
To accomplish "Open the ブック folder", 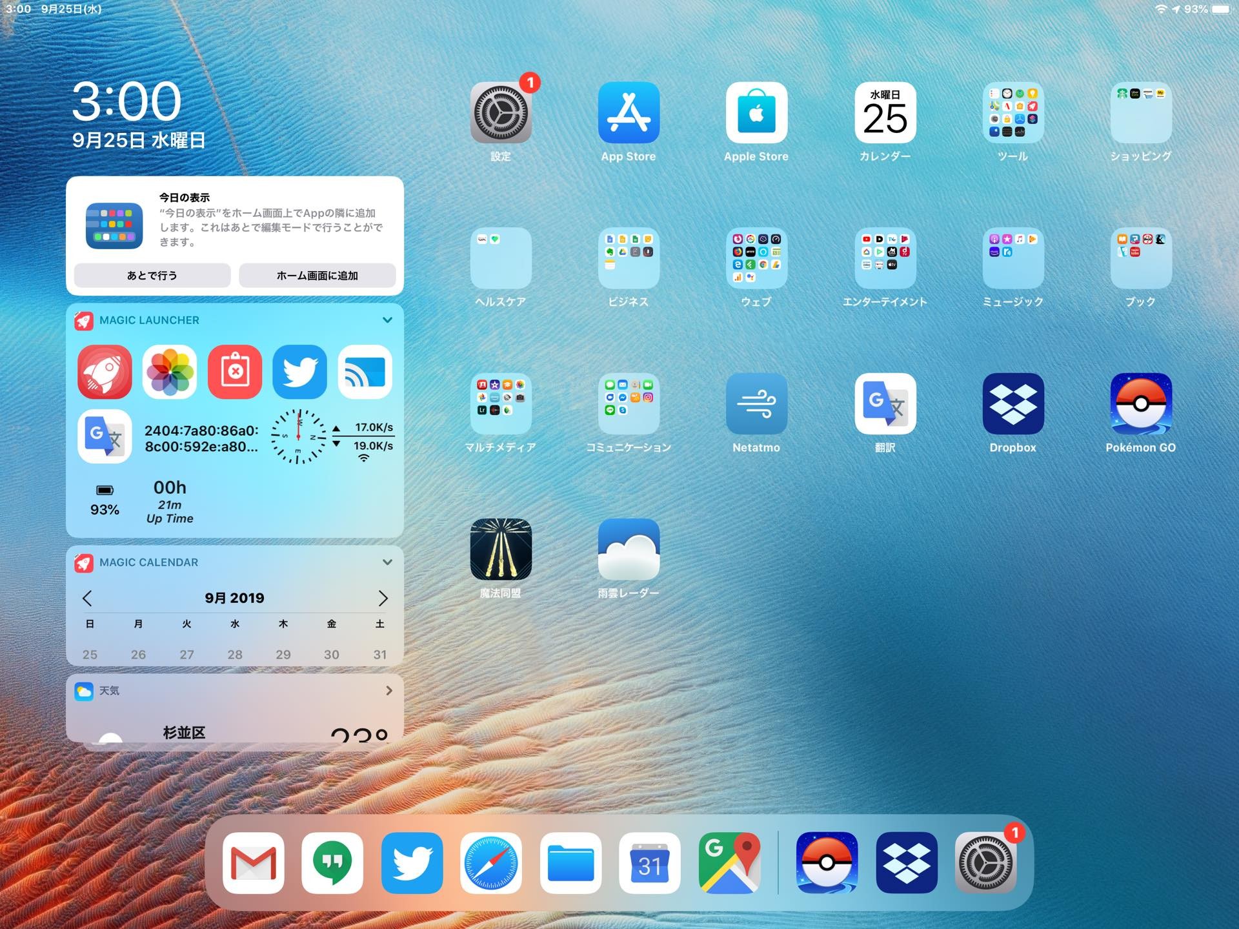I will pyautogui.click(x=1140, y=258).
